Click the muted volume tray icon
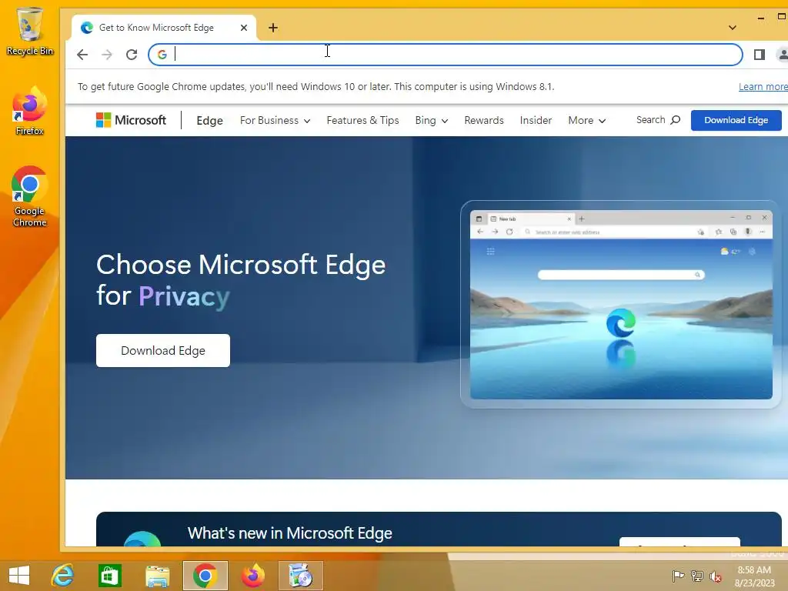788x591 pixels. click(715, 576)
